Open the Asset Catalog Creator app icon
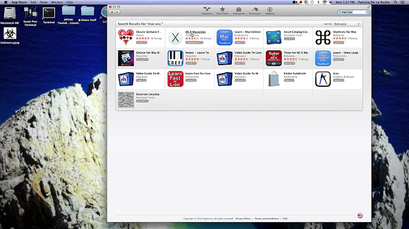 pos(274,37)
